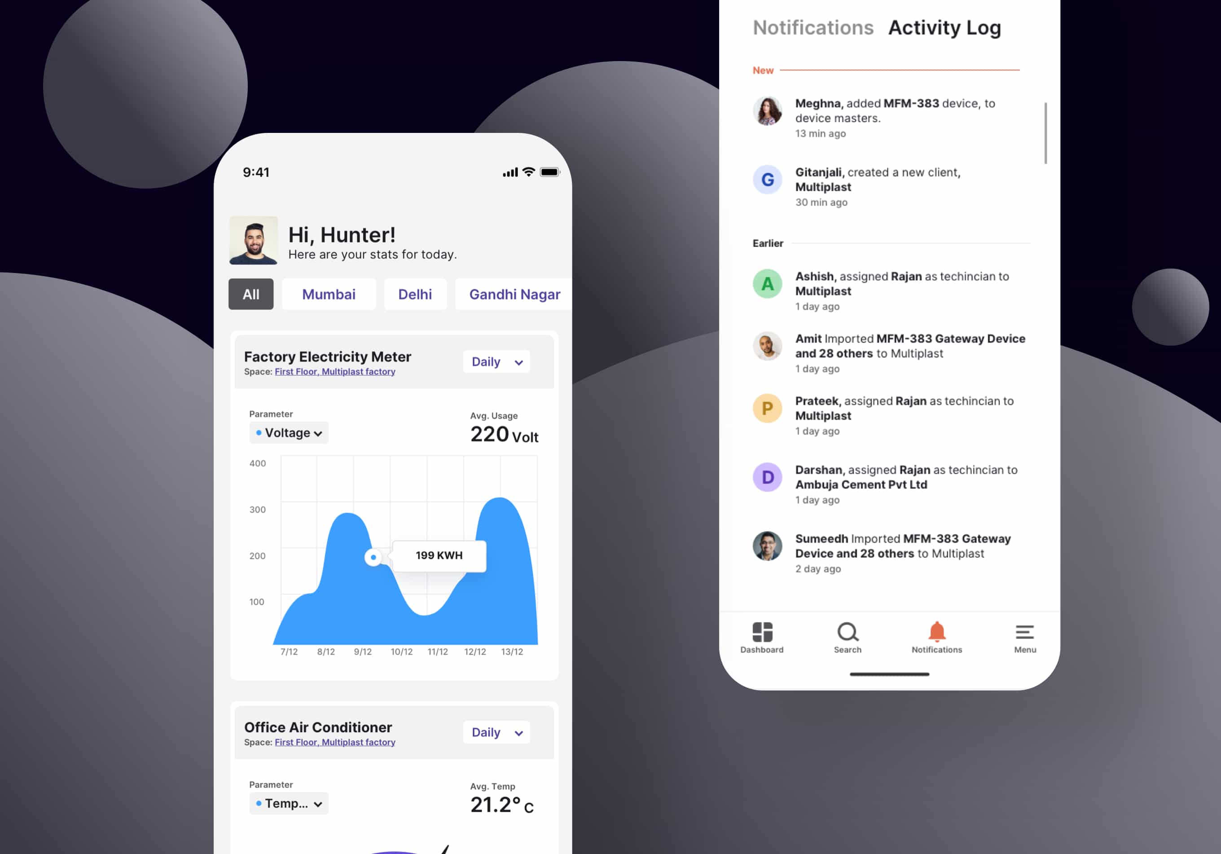Expand Daily dropdown for Factory Electricity Meter
This screenshot has width=1221, height=854.
click(x=497, y=362)
